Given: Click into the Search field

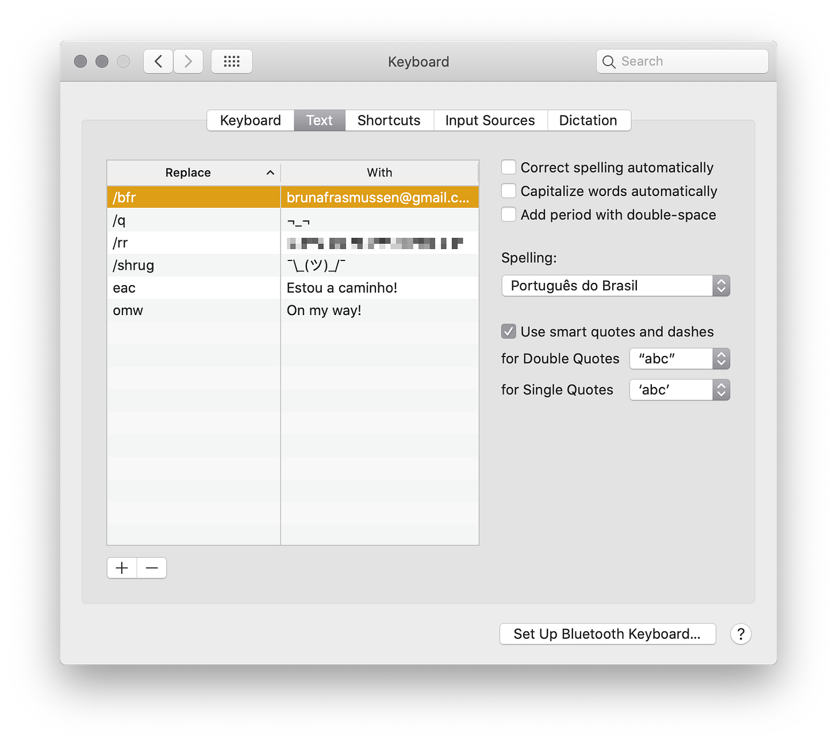Looking at the screenshot, I should (682, 62).
